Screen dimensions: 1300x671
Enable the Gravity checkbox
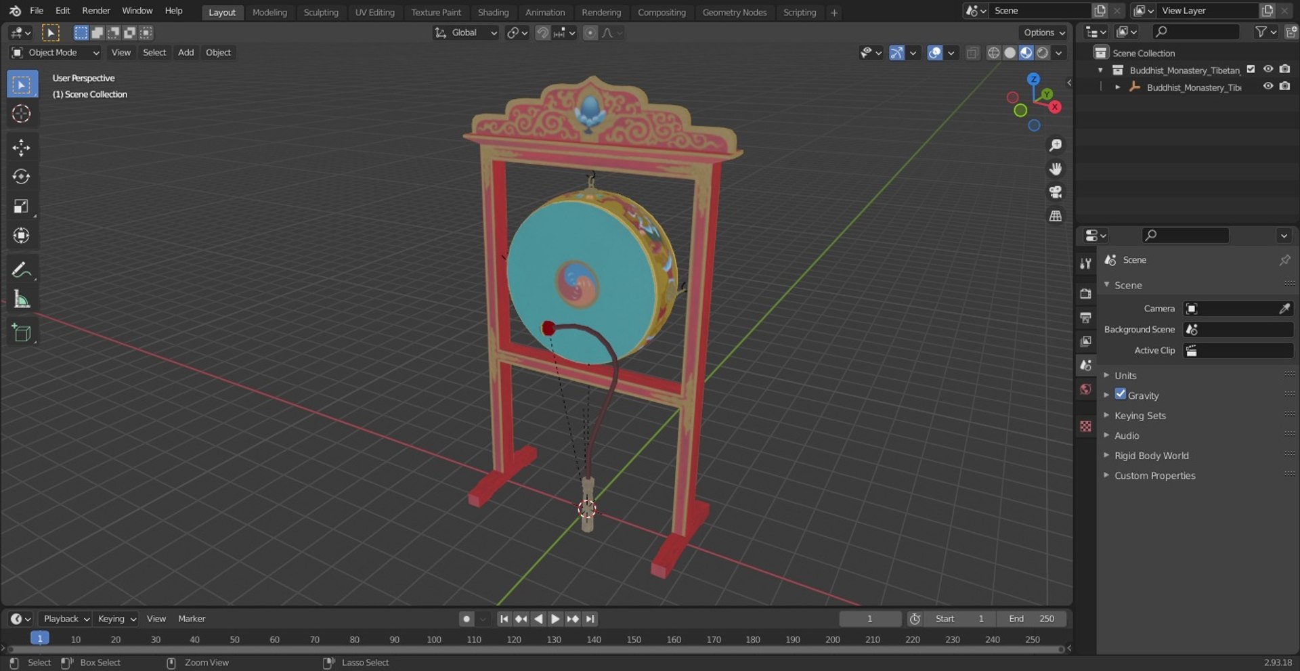point(1121,394)
